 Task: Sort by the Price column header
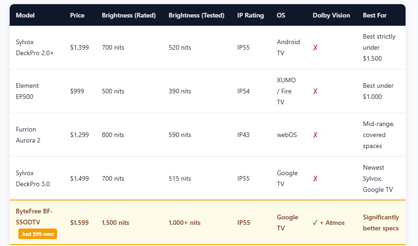pyautogui.click(x=77, y=15)
